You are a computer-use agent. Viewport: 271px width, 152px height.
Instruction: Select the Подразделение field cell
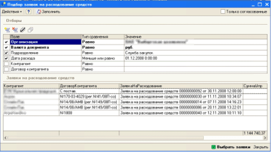click(46, 53)
